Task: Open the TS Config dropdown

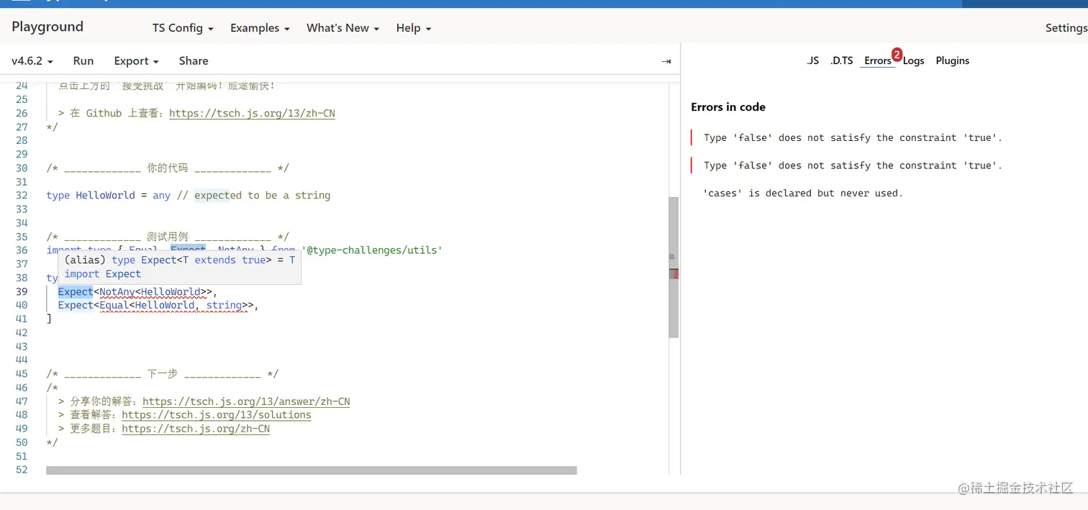Action: pyautogui.click(x=183, y=28)
